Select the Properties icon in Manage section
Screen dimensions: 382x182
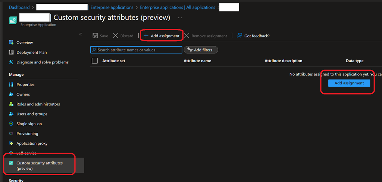[x=11, y=85]
